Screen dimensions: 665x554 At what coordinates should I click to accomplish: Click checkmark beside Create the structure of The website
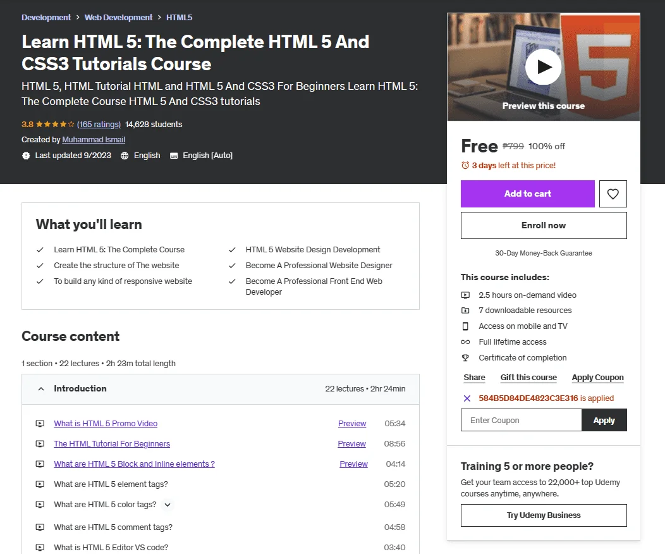(x=40, y=266)
